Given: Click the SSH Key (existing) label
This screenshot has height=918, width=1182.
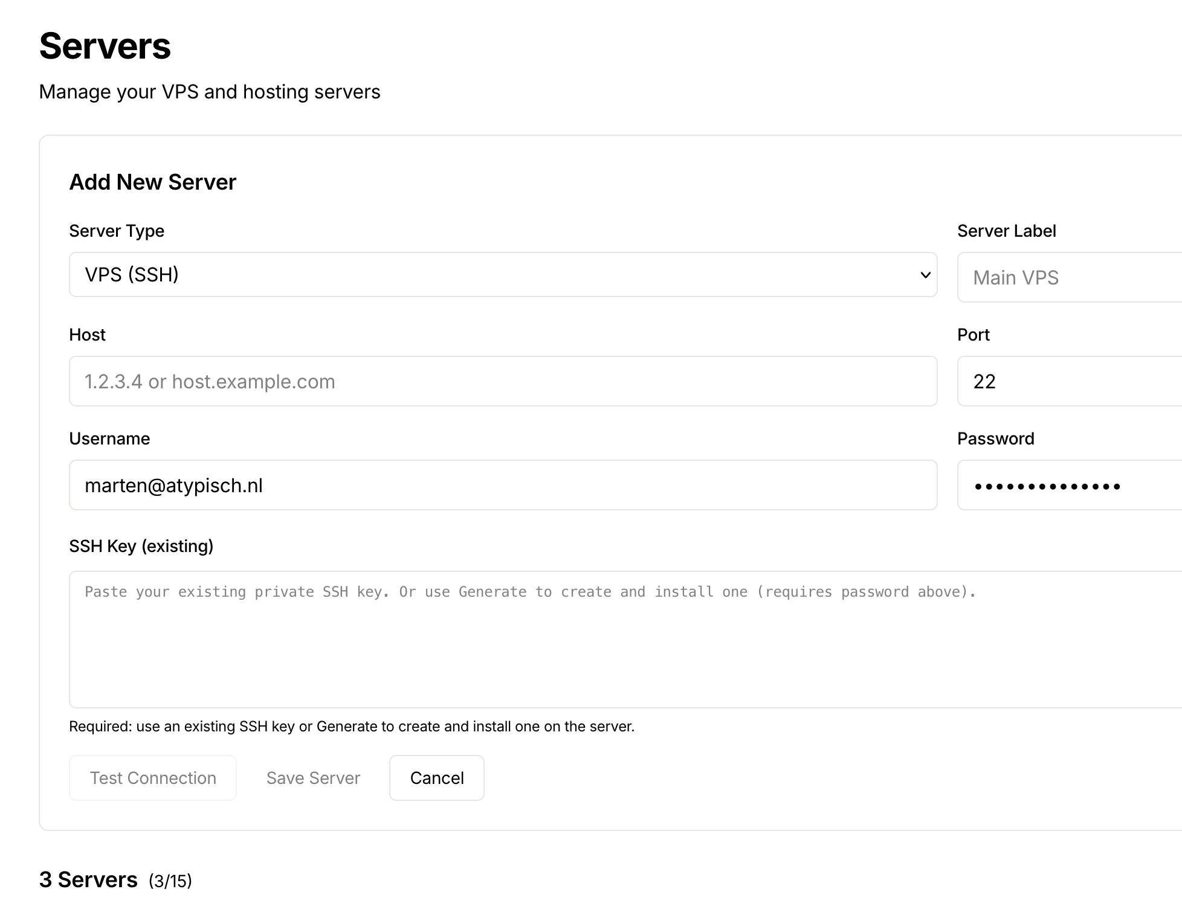Looking at the screenshot, I should click(x=141, y=545).
